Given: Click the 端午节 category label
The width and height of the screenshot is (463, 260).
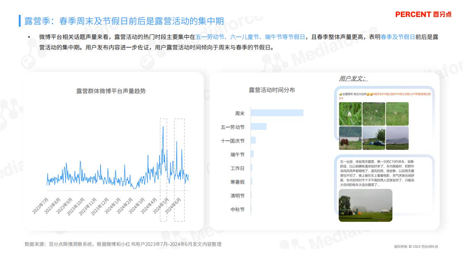Looking at the screenshot, I should [x=237, y=155].
